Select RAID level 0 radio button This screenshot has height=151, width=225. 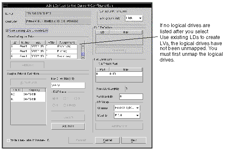coord(54,98)
